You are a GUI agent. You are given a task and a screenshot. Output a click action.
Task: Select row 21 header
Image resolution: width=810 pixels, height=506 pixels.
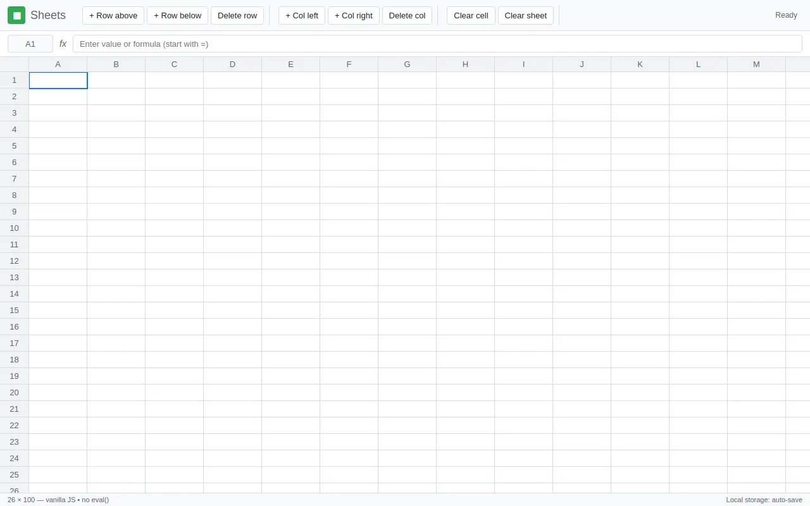click(15, 409)
